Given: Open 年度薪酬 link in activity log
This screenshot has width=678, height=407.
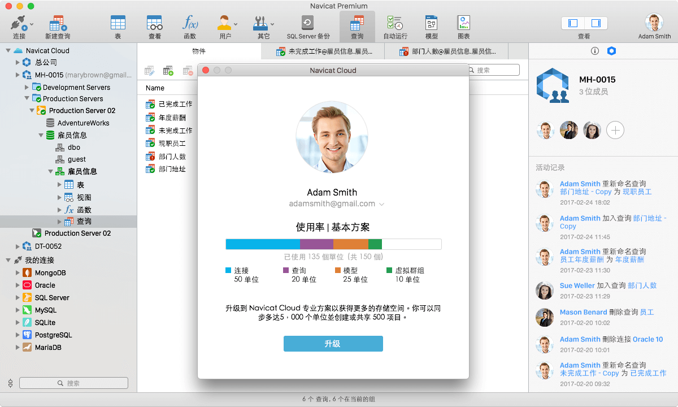Looking at the screenshot, I should point(629,260).
